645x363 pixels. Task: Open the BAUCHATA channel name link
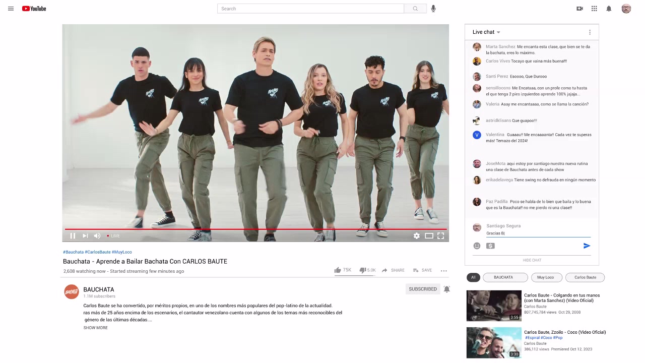pos(99,289)
